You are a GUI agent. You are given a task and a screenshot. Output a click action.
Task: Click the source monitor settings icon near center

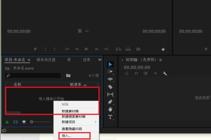pyautogui.click(x=80, y=31)
